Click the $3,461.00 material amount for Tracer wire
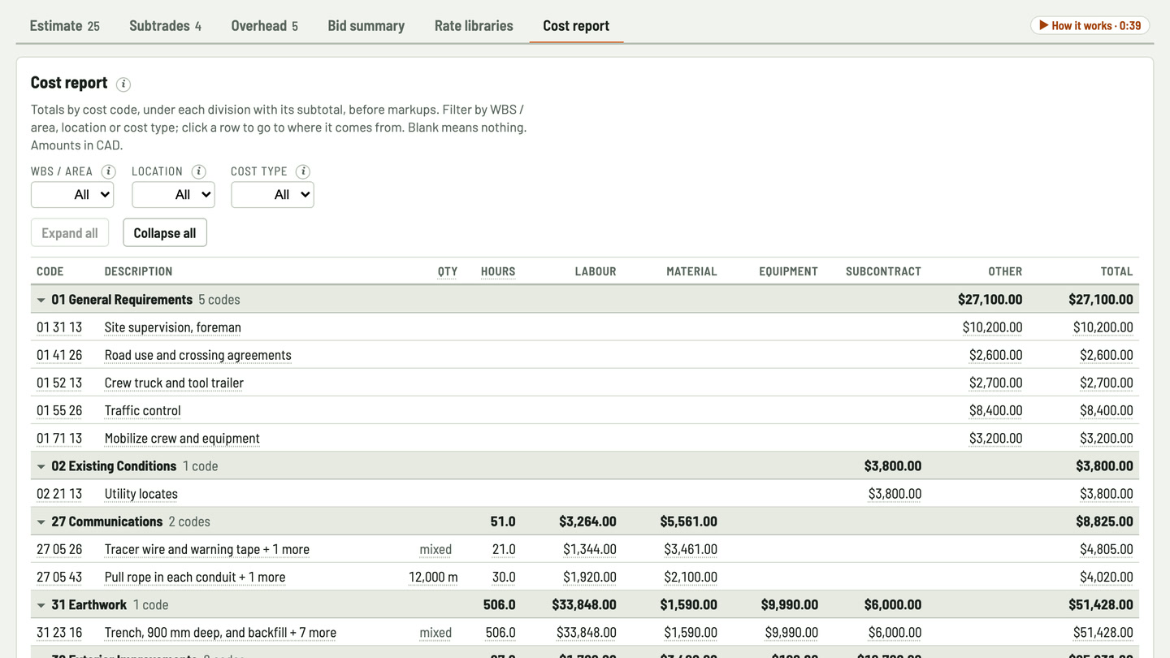 coord(691,549)
